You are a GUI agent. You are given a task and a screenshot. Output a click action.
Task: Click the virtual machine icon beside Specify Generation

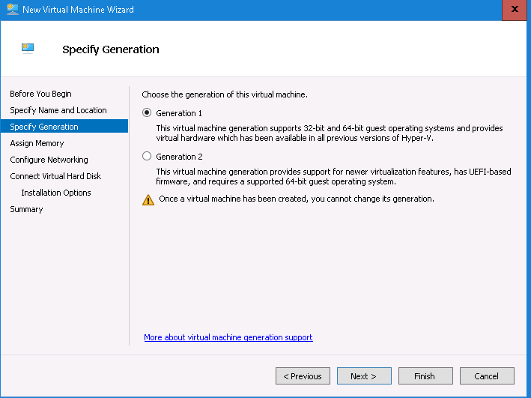(x=28, y=49)
